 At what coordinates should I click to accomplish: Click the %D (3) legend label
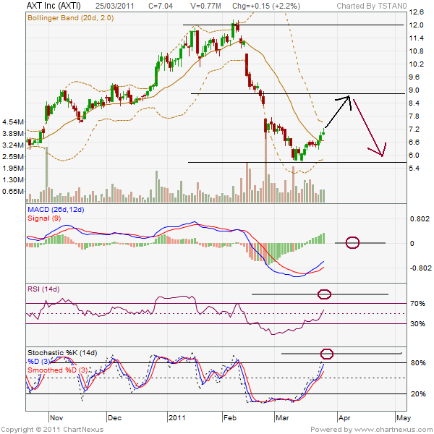39,362
